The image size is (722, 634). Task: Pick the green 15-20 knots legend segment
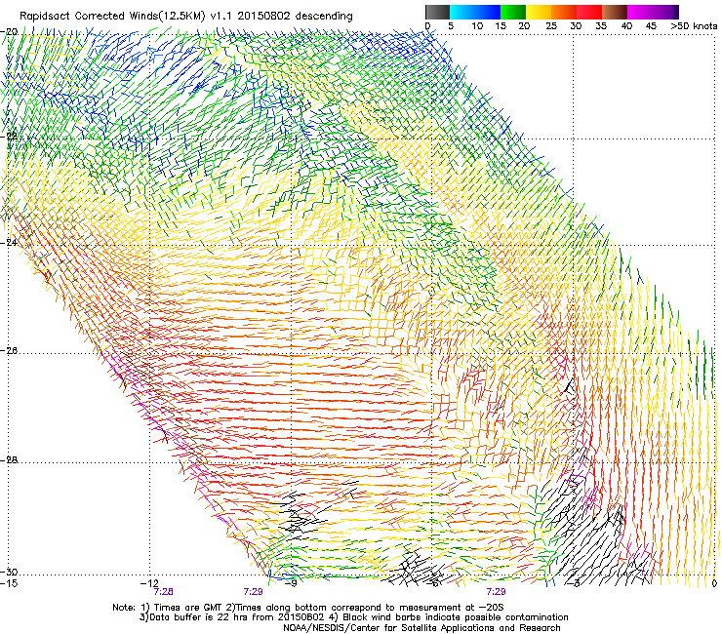pyautogui.click(x=513, y=12)
